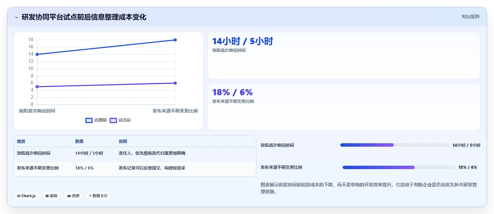
Task: Click the 试点后 legend color box
Action: coord(113,120)
